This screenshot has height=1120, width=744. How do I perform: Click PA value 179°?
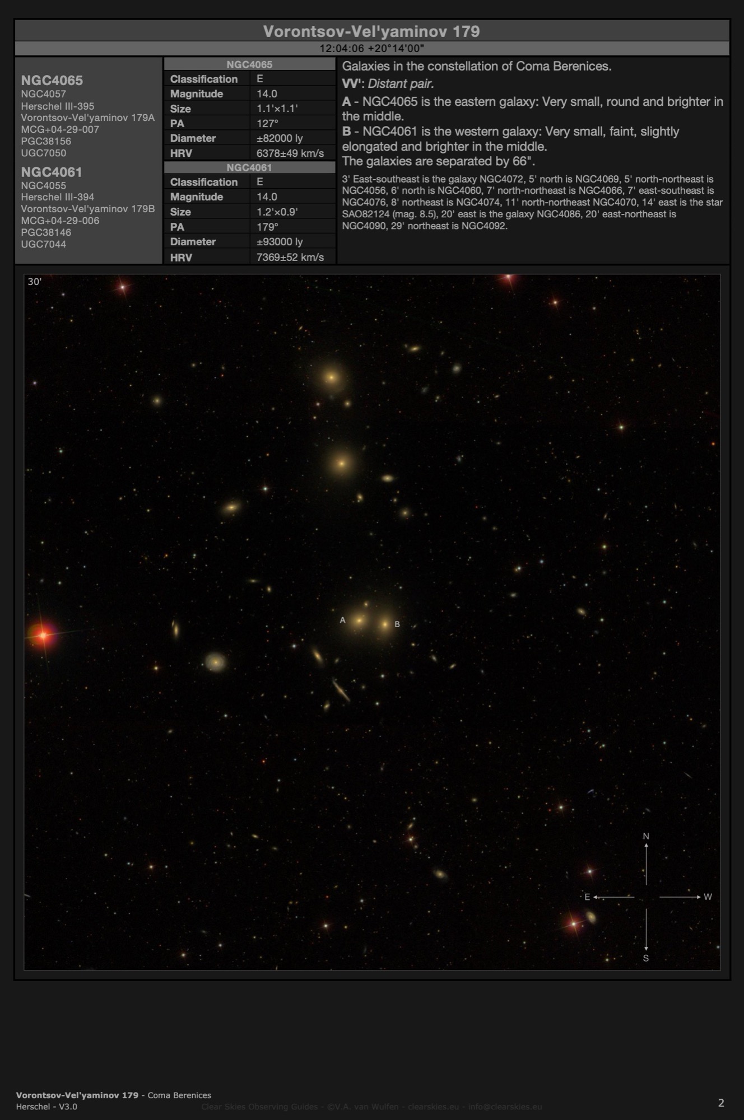pos(267,227)
